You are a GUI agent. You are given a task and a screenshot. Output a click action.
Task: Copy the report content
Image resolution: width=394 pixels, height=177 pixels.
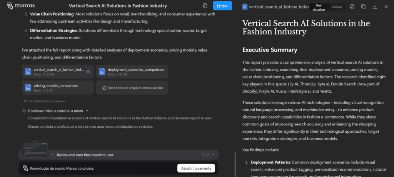pyautogui.click(x=364, y=7)
